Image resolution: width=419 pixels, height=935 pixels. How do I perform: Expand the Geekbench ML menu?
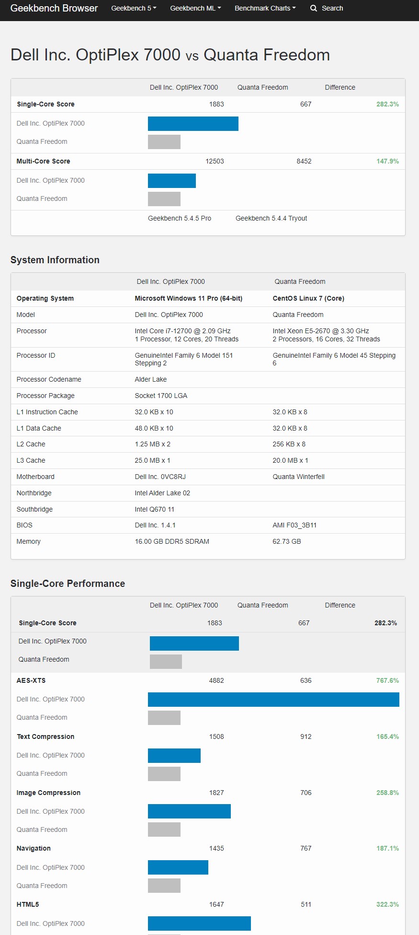tap(195, 8)
